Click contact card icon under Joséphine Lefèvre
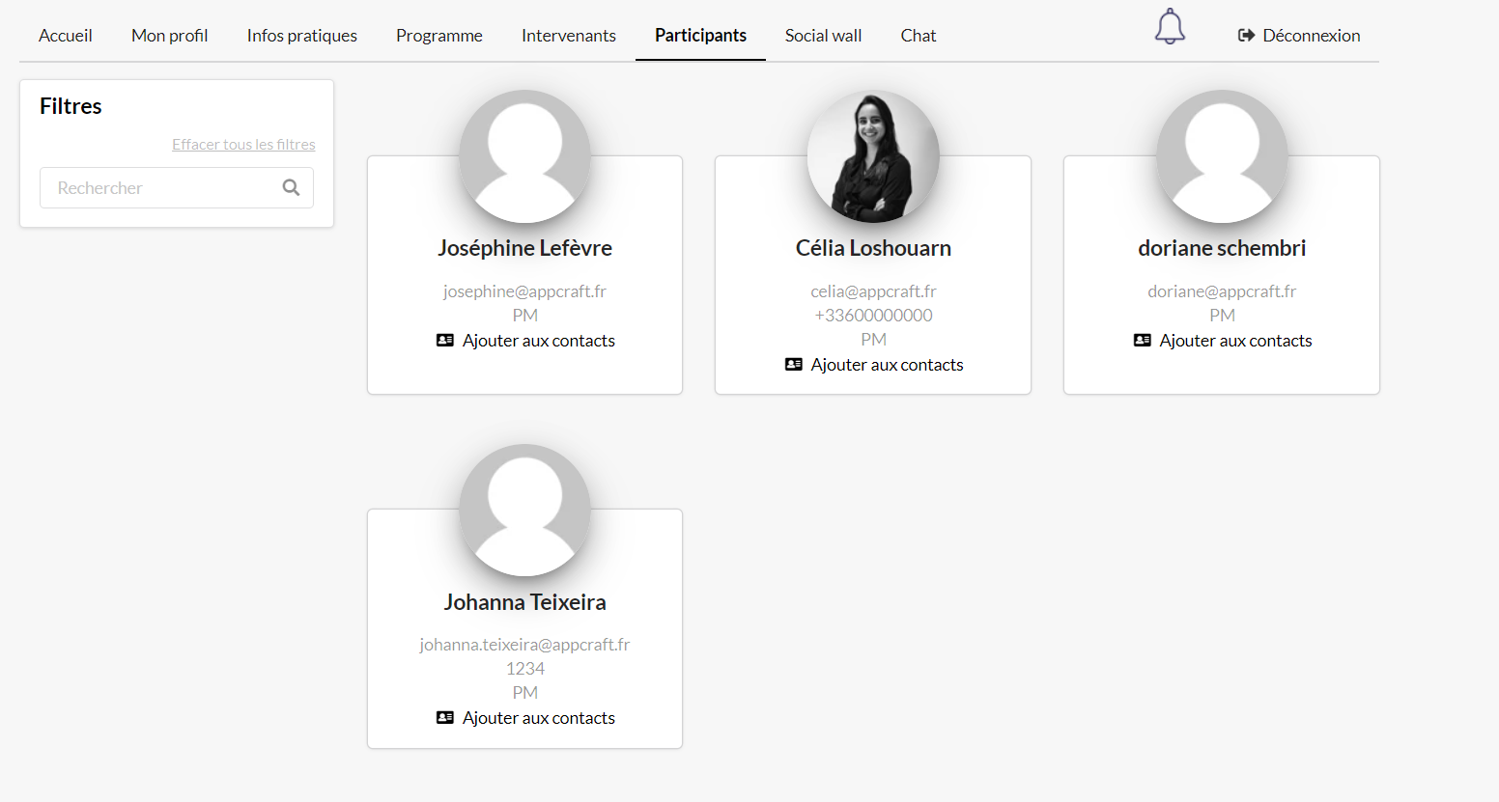 click(x=445, y=341)
